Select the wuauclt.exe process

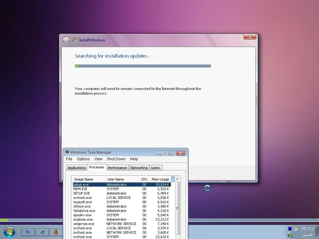(122, 202)
